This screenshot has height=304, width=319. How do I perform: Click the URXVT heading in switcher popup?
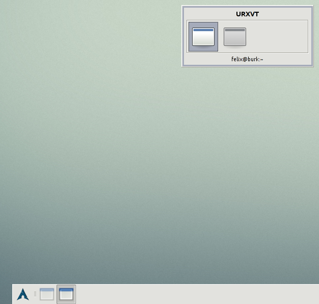click(x=247, y=14)
